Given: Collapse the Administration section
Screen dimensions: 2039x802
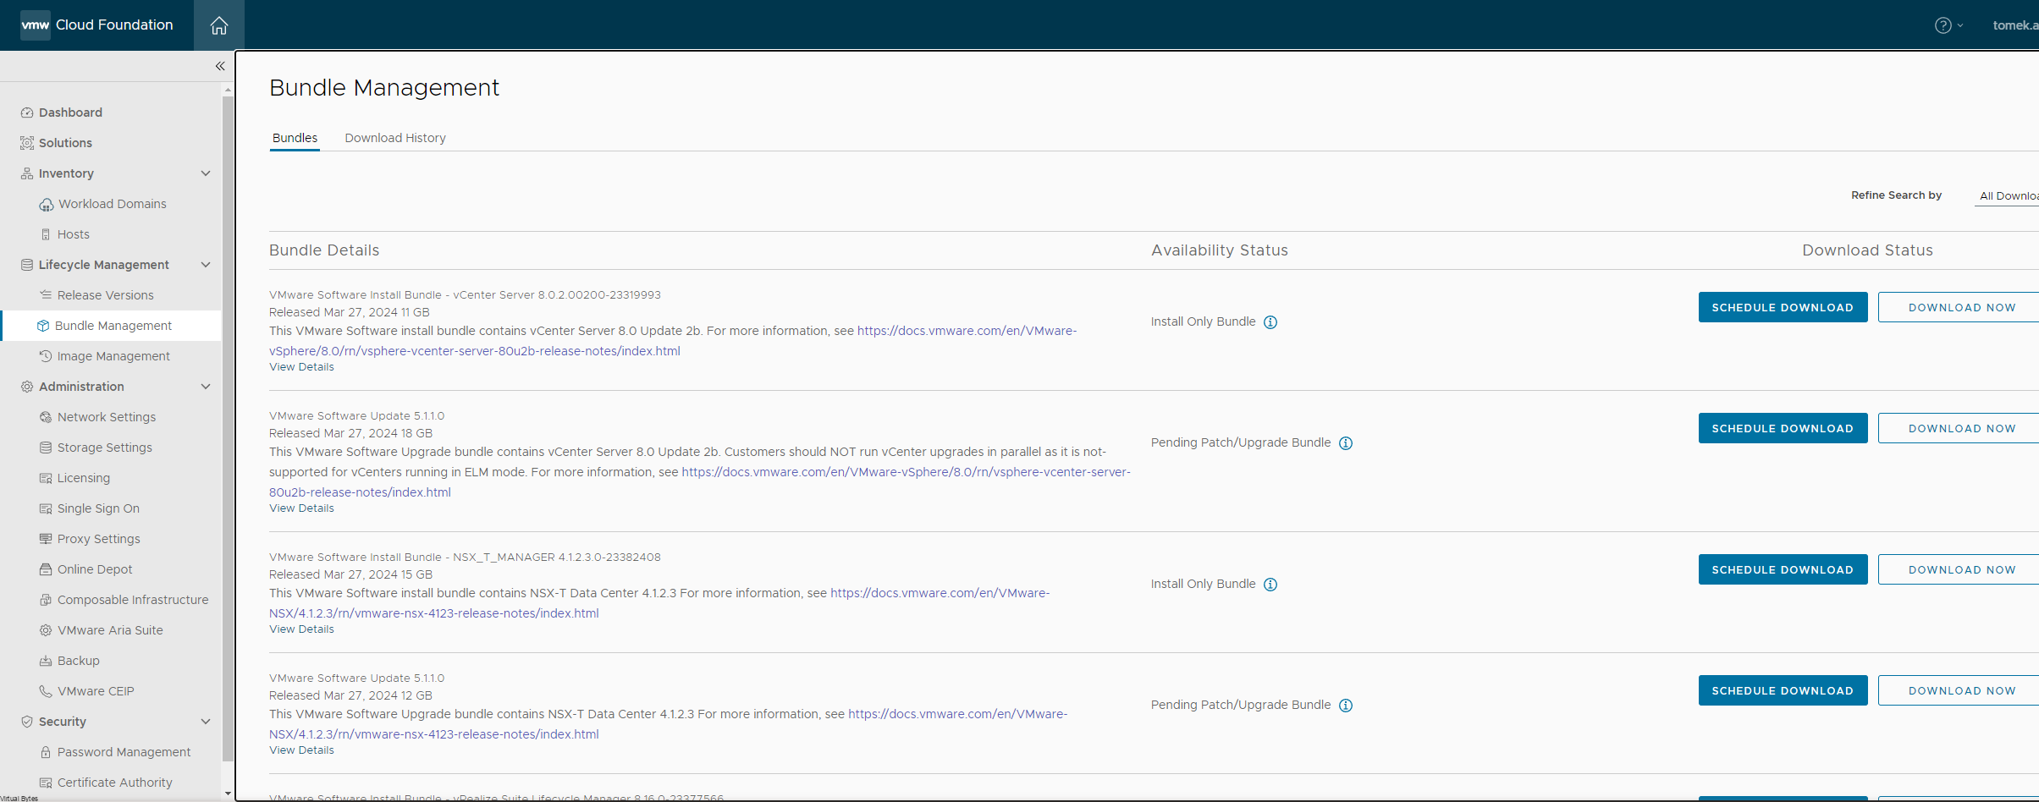Looking at the screenshot, I should tap(206, 387).
